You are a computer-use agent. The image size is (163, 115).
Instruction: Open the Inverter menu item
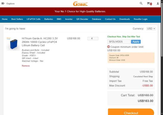click(69, 19)
